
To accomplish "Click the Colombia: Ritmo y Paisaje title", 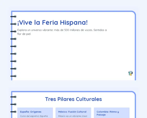I will pos(108,113).
